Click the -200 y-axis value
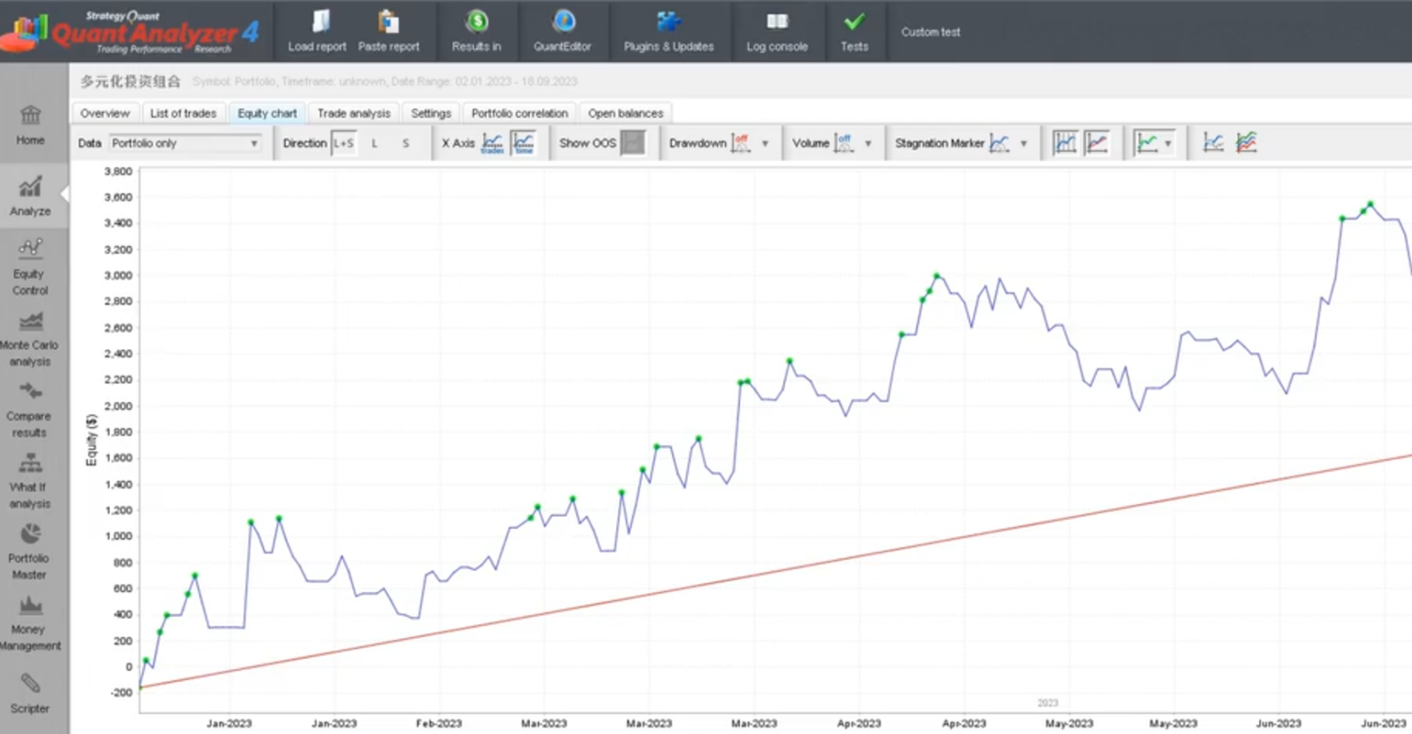This screenshot has height=734, width=1412. (x=121, y=692)
